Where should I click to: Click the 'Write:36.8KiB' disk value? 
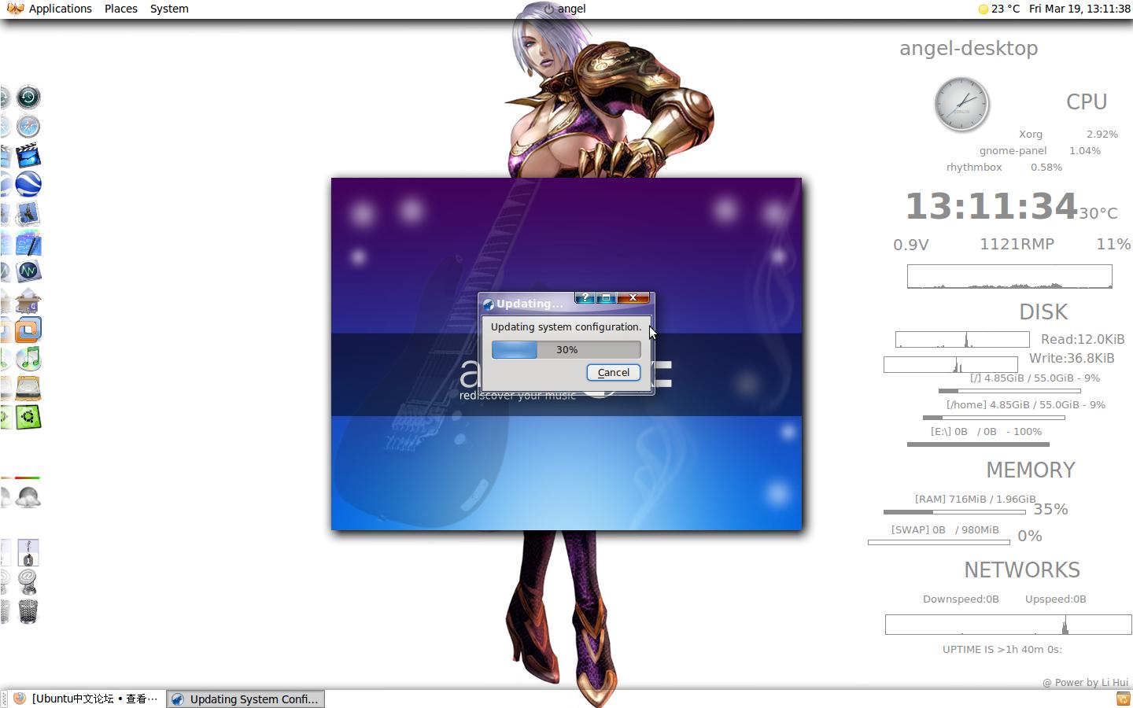[x=1072, y=359]
